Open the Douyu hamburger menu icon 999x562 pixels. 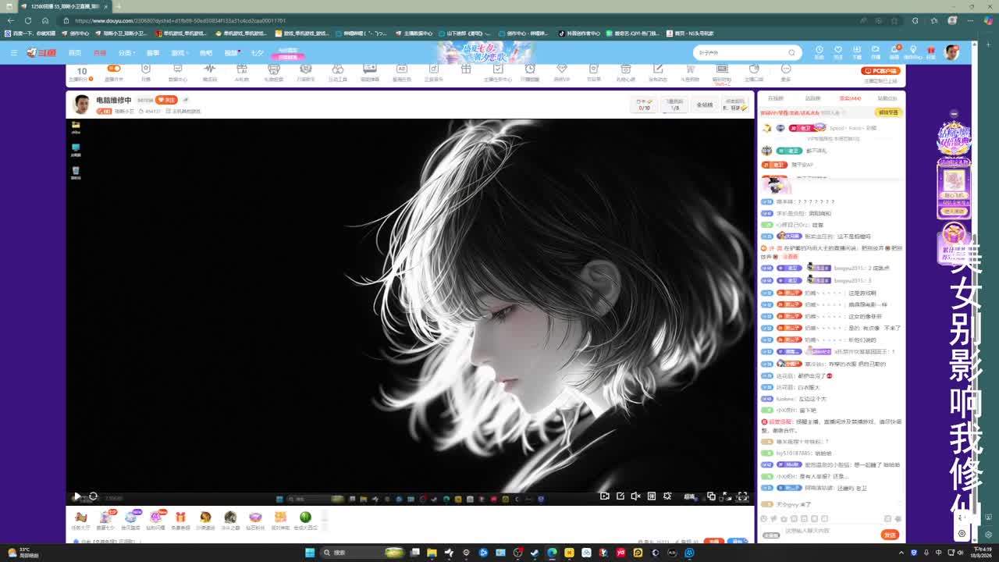[14, 53]
